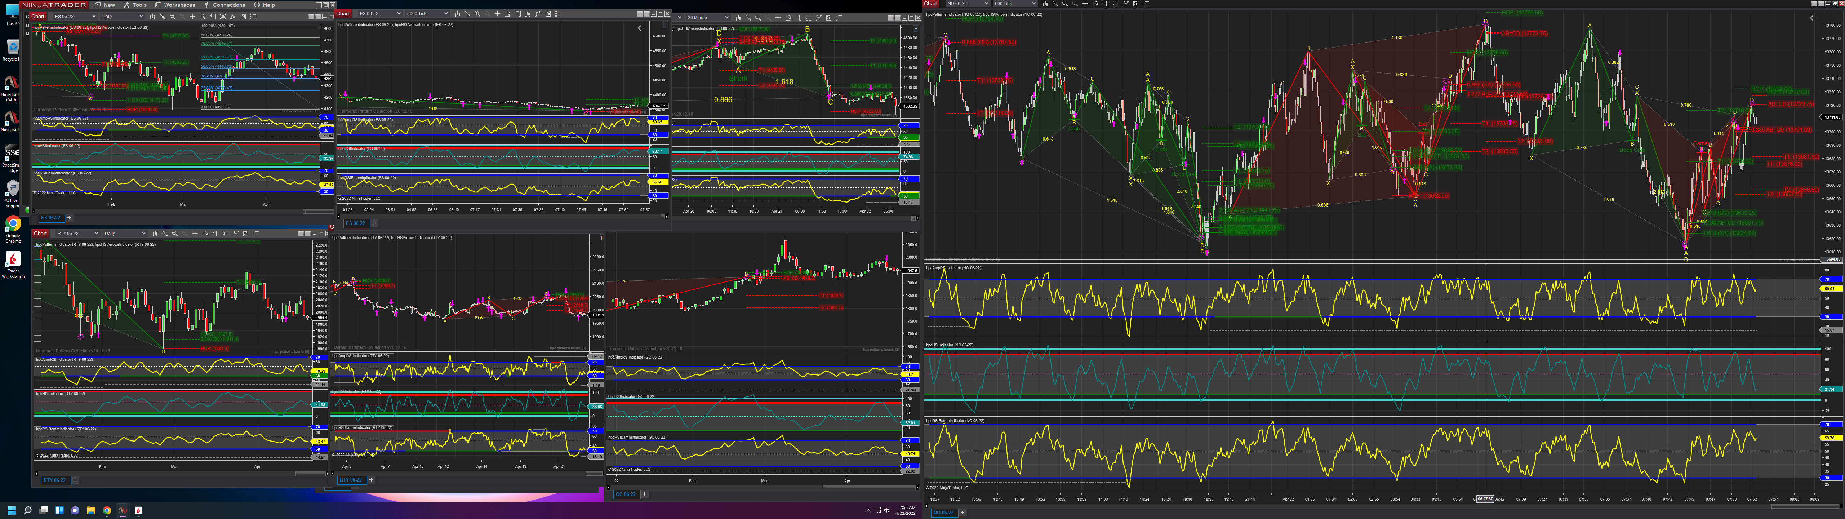Click the plus button beside GC 06-22 tab
This screenshot has width=1845, height=519.
(x=645, y=494)
